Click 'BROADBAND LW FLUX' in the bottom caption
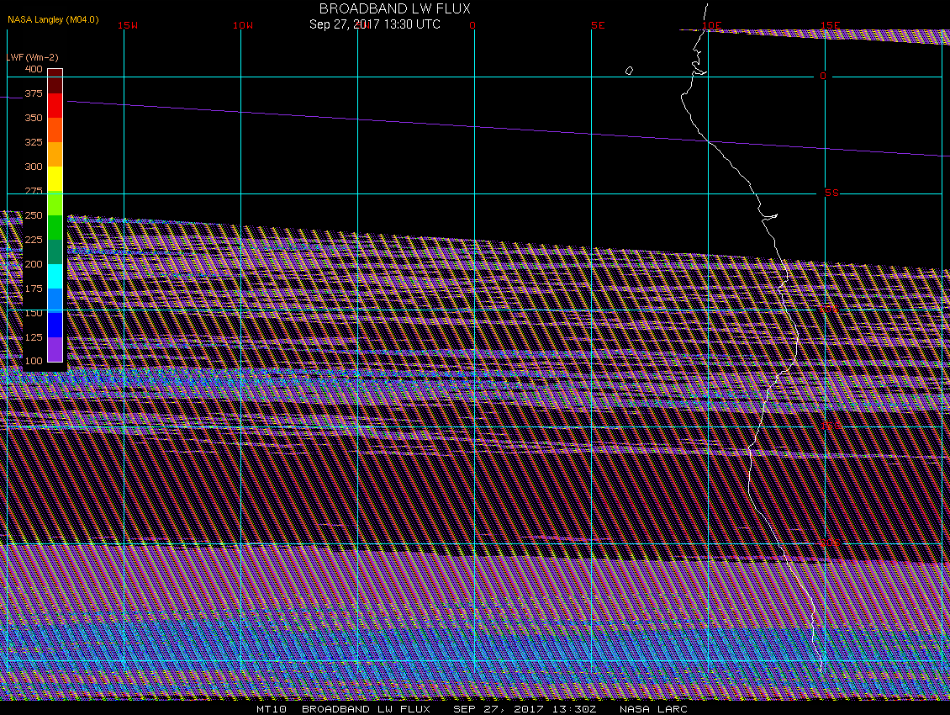Viewport: 950px width, 715px height. click(x=366, y=709)
